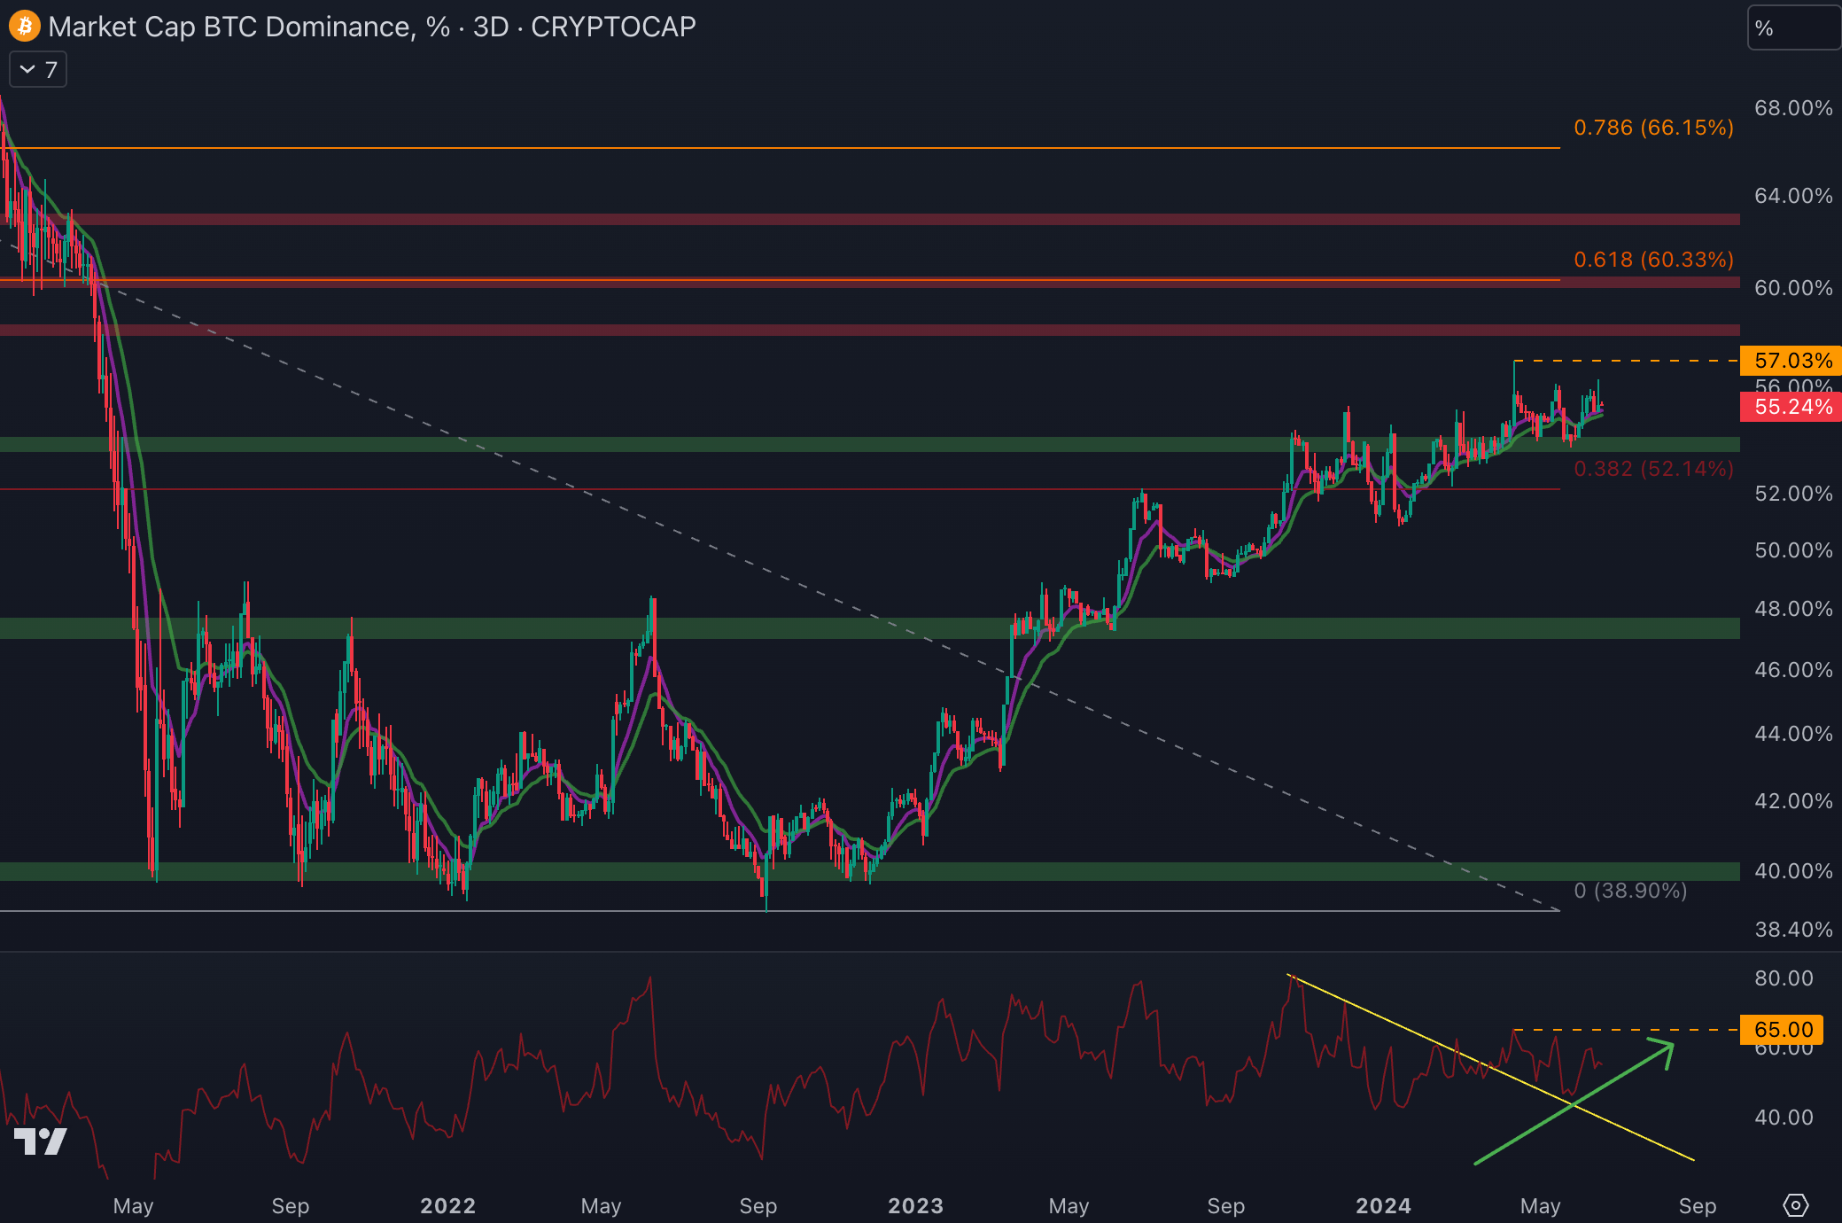Click the 2023 label on time axis
1842x1223 pixels.
(x=915, y=1206)
